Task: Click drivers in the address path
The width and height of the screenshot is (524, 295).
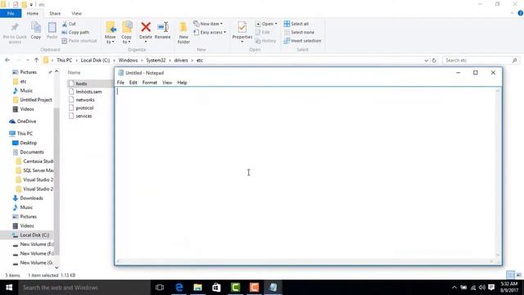Action: click(x=181, y=60)
